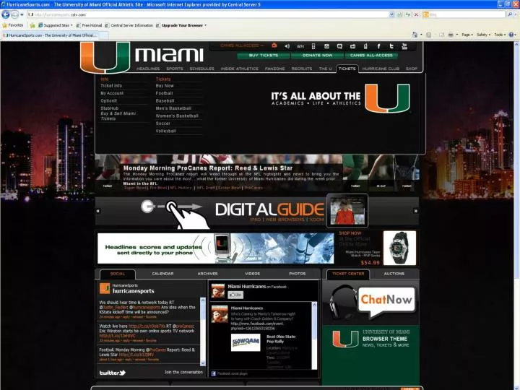Click the handheld device icon beside Facebook icon
This screenshot has height=390, width=520.
365,46
